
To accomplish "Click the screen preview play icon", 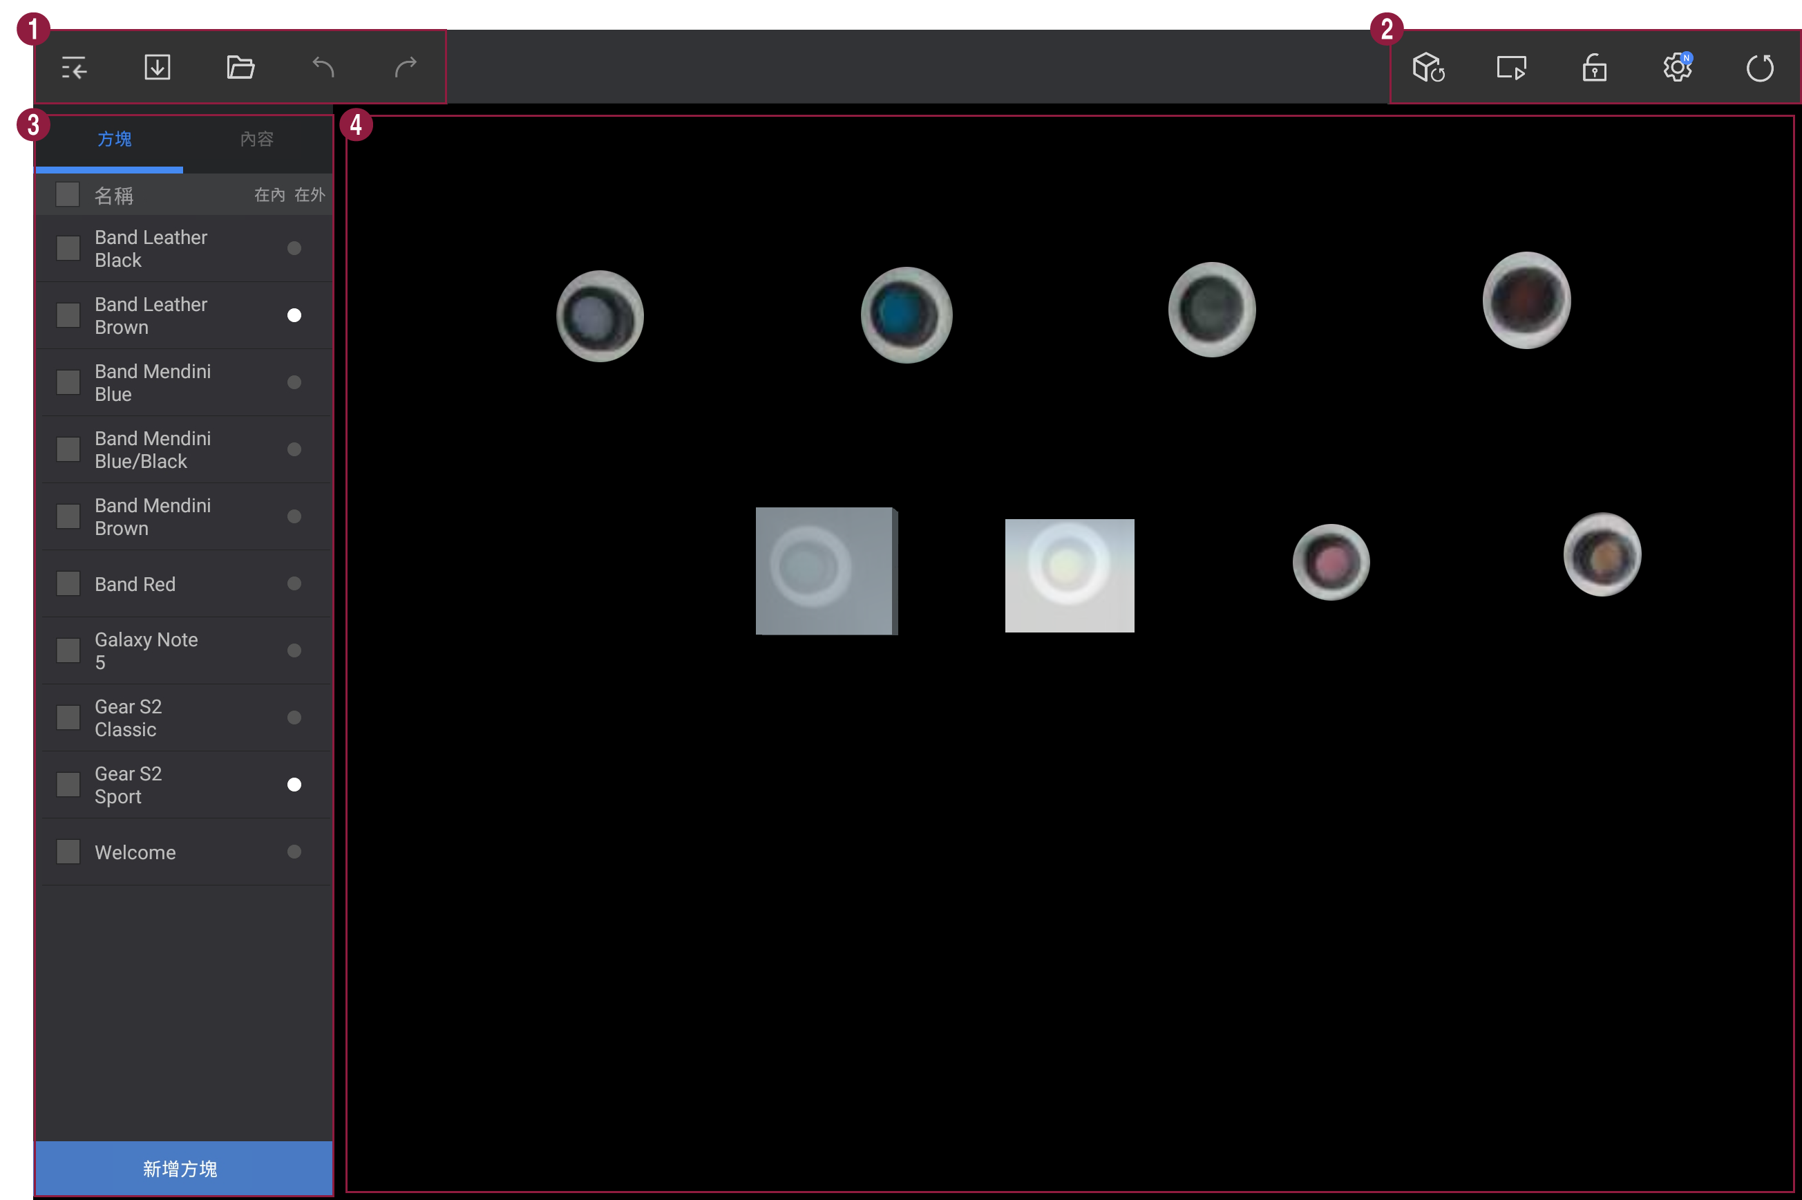I will pos(1510,67).
